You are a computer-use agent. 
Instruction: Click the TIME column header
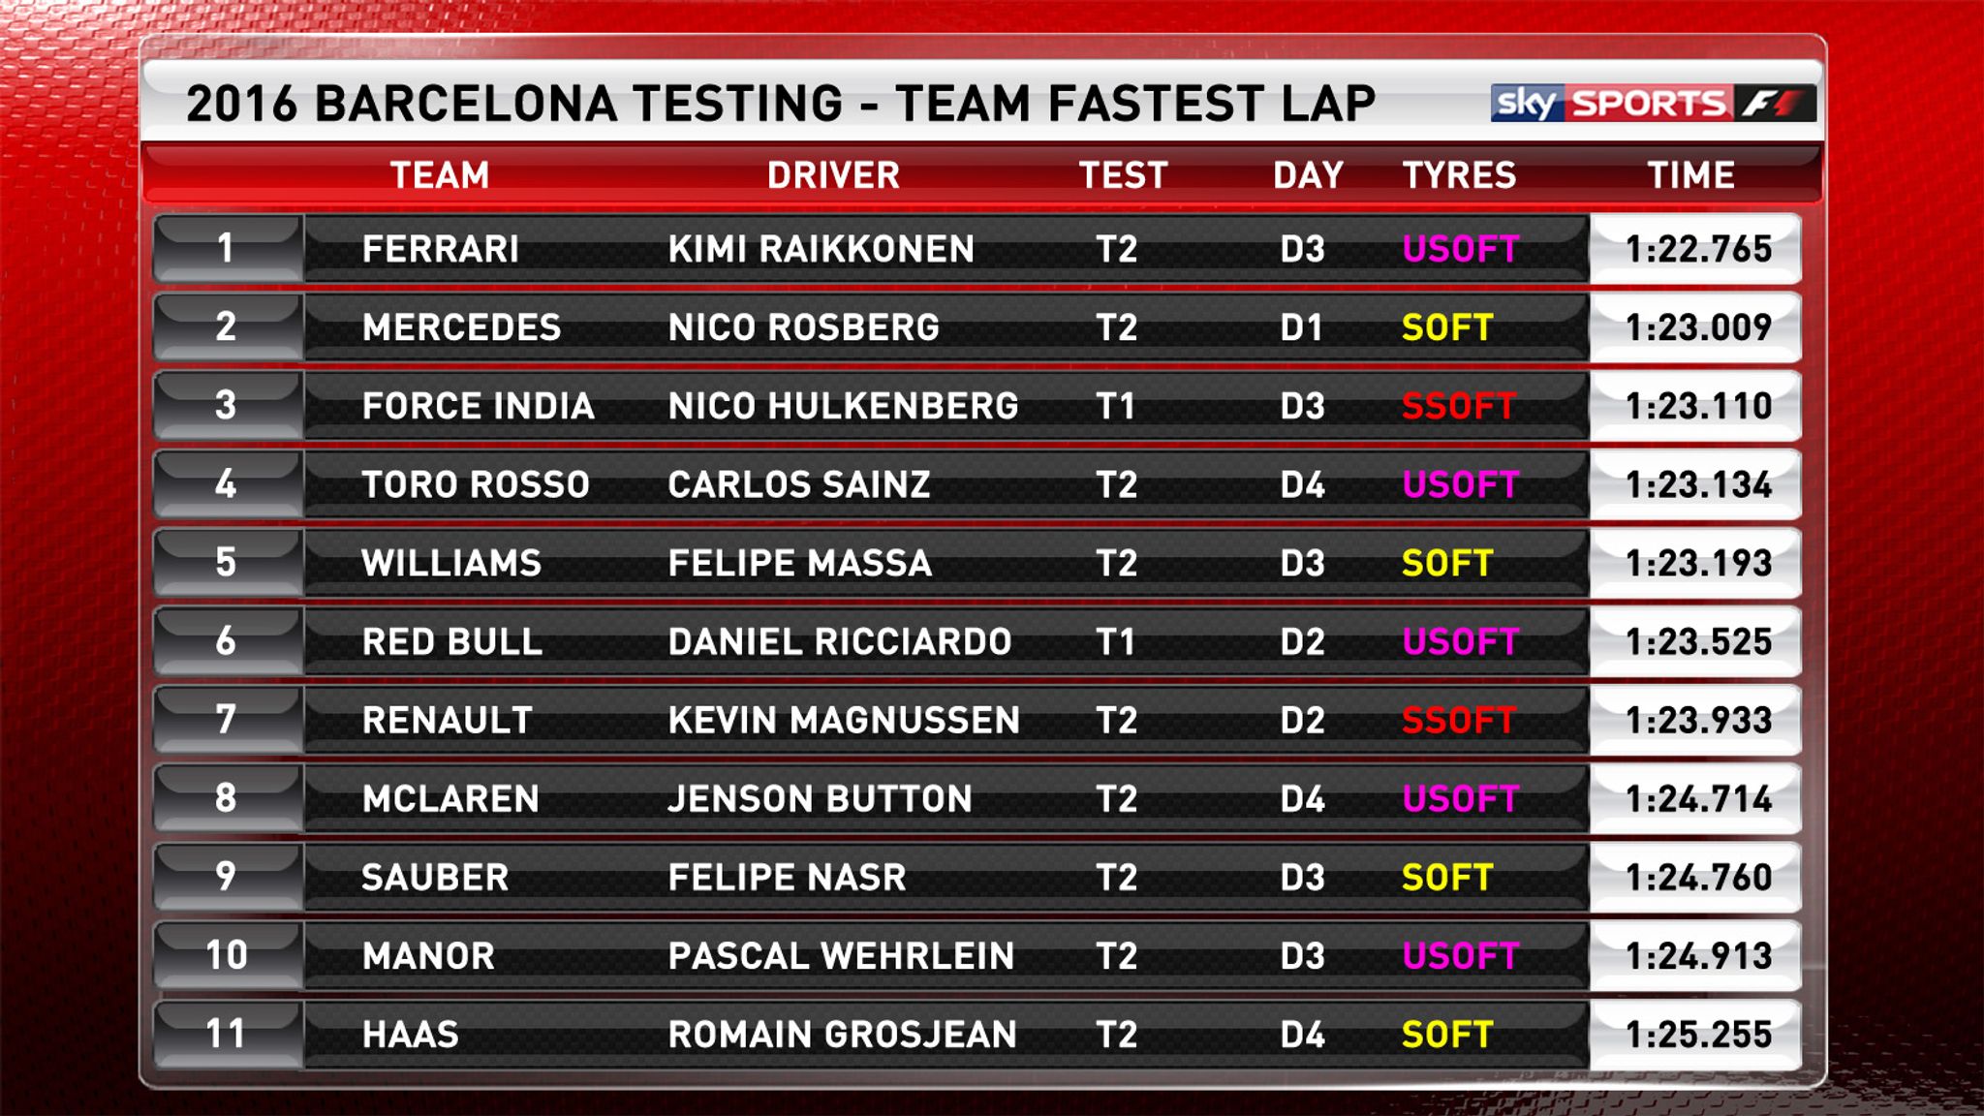pos(1691,175)
